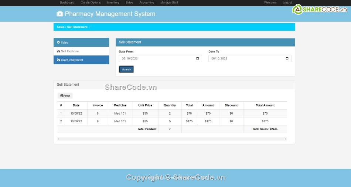Open the Sales menu in top navbar
This screenshot has width=351, height=187.
coord(129,3)
